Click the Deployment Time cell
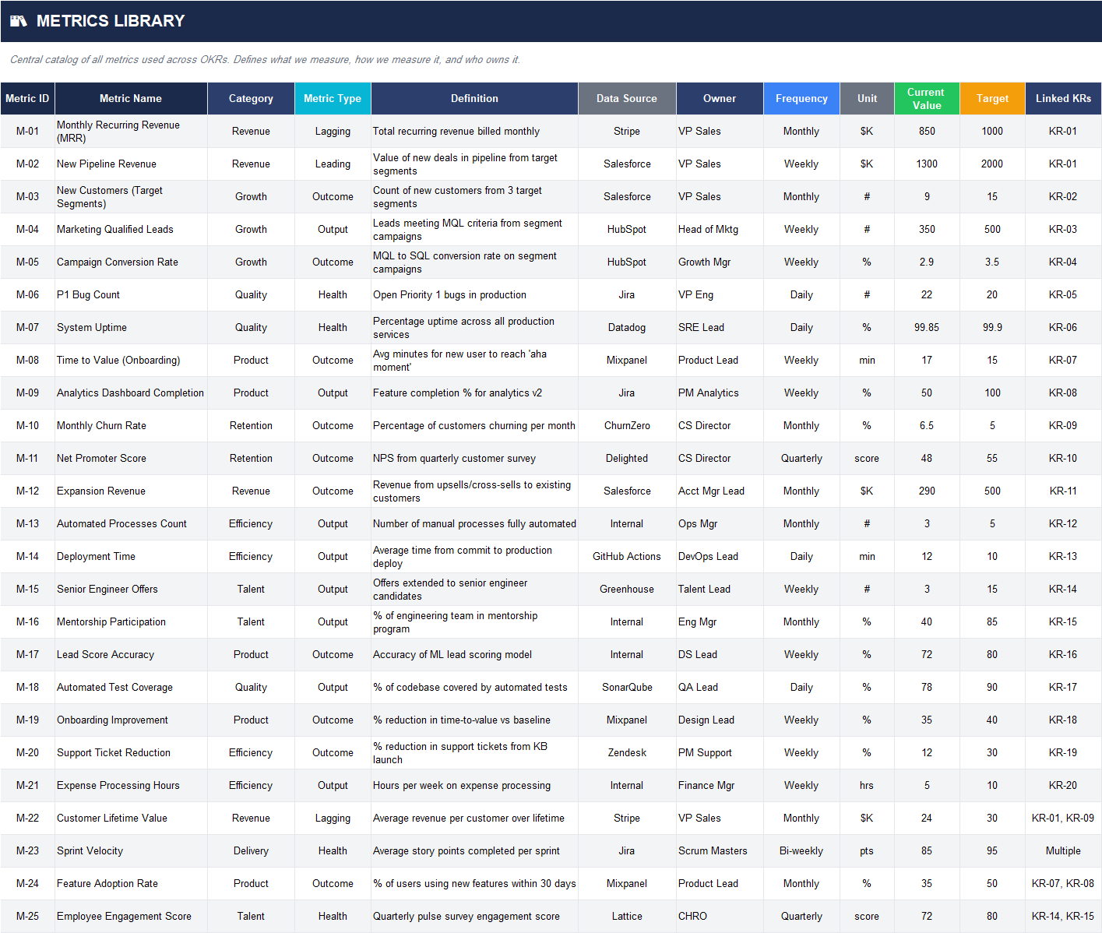Screen dimensions: 1102x933 point(131,556)
